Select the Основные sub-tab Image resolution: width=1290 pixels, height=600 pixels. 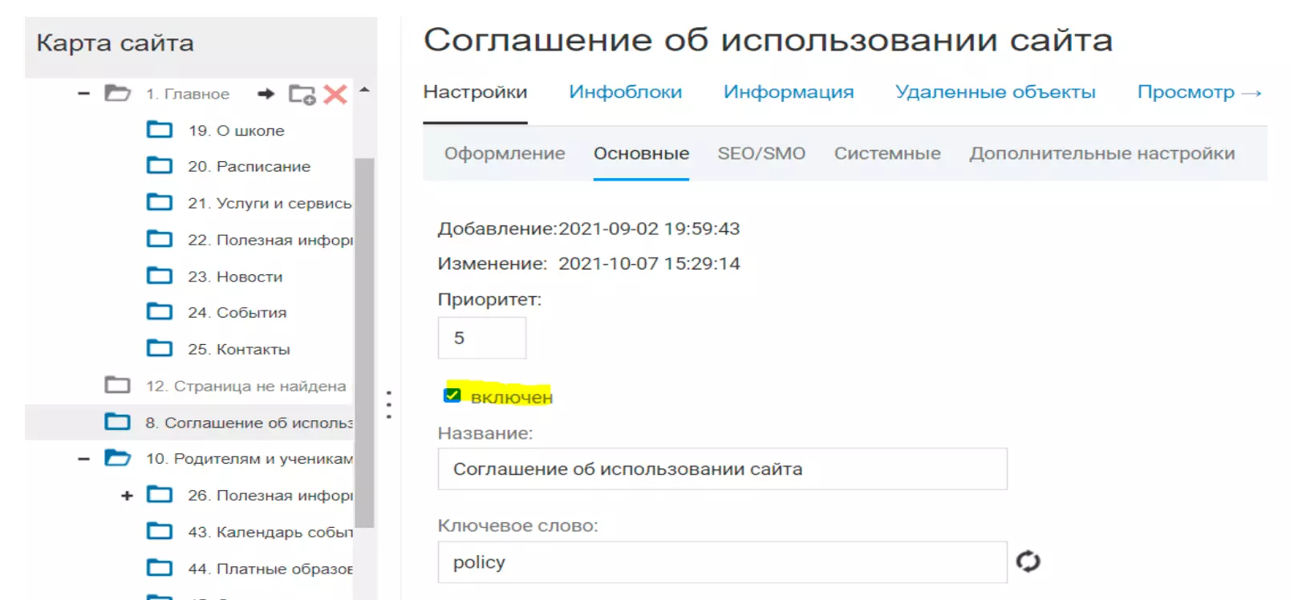(641, 153)
